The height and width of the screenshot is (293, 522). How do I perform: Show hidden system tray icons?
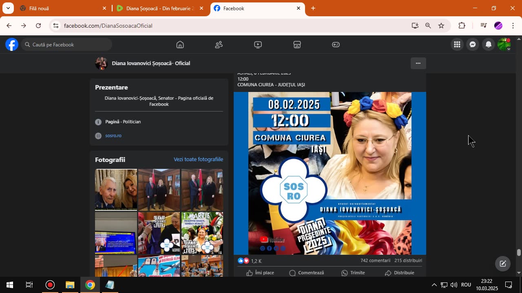tap(434, 285)
